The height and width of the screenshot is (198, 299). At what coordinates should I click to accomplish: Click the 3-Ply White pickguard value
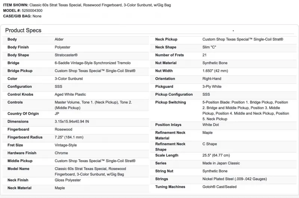click(212, 86)
